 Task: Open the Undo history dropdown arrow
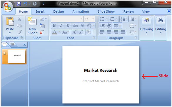tap(29, 4)
